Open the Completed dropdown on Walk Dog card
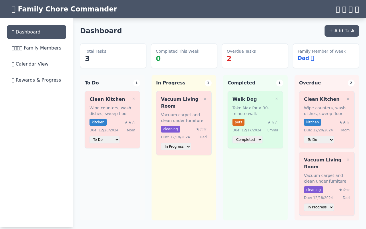The height and width of the screenshot is (229, 366). point(247,140)
